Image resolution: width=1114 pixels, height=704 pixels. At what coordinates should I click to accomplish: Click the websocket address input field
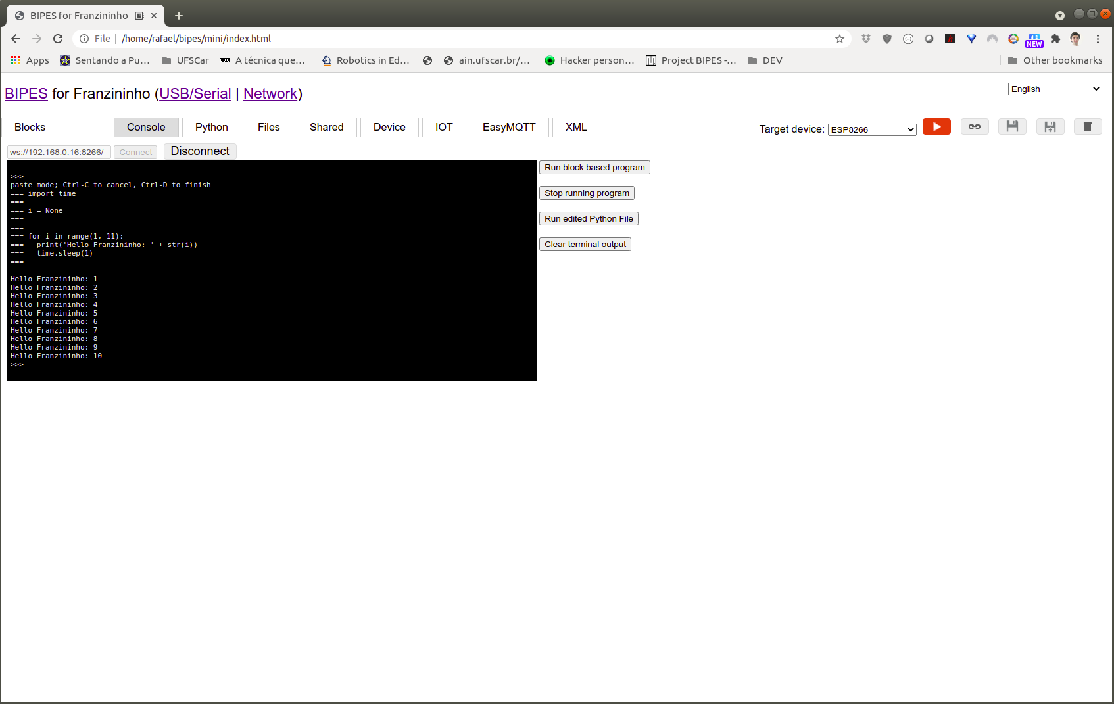click(59, 152)
